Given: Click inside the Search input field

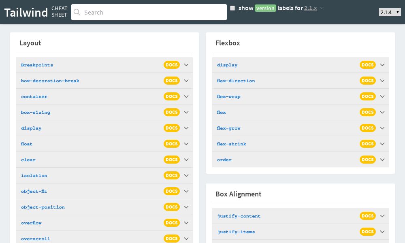Looking at the screenshot, I should [149, 12].
